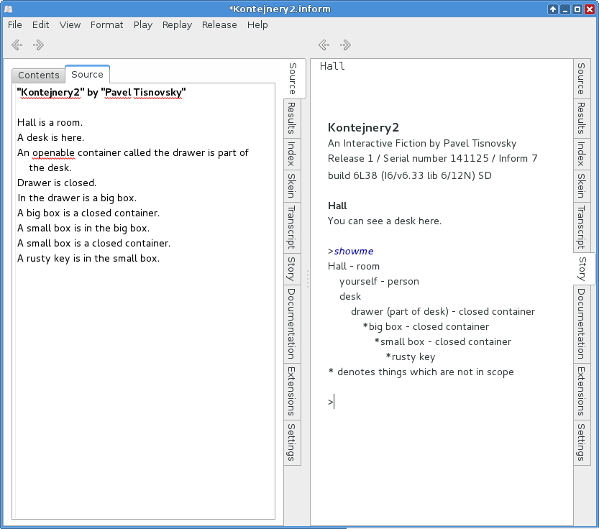Image resolution: width=599 pixels, height=529 pixels.
Task: Switch right panel to Index tab
Action: click(582, 154)
